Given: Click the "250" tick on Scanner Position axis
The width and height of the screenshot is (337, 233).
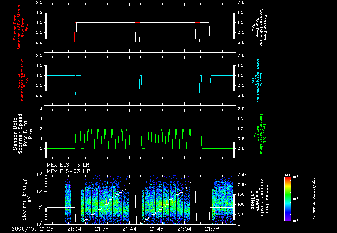Looking at the screenshot, I should tap(241, 175).
